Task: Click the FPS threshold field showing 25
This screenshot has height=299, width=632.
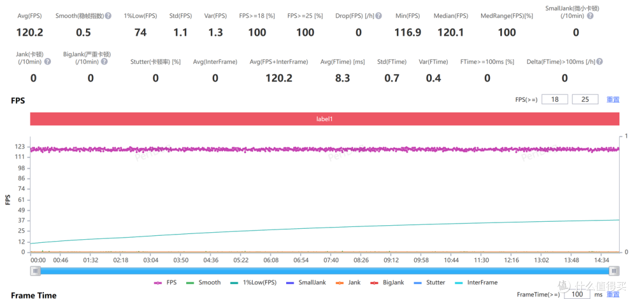Action: click(585, 99)
